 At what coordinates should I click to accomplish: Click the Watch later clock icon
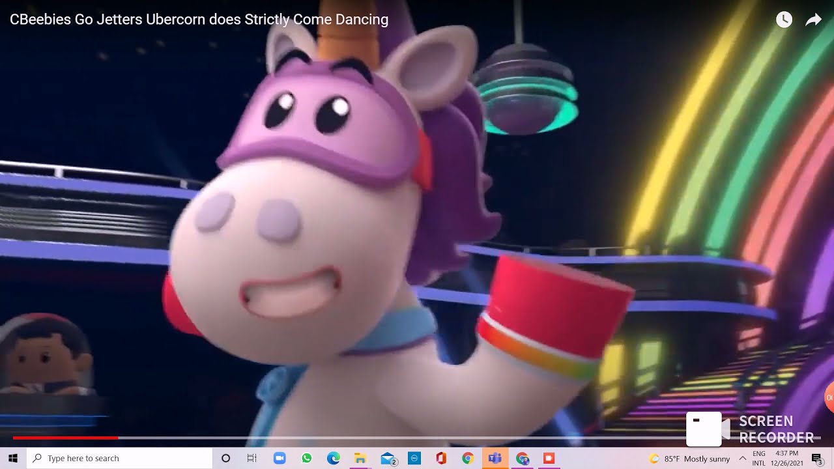[784, 20]
